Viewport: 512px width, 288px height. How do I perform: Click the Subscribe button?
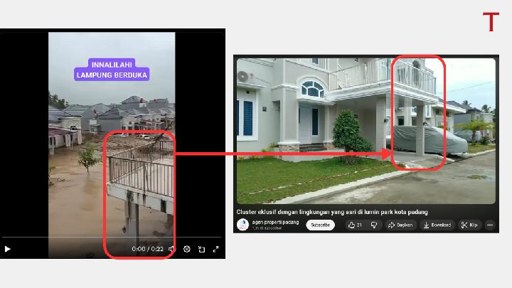[320, 225]
